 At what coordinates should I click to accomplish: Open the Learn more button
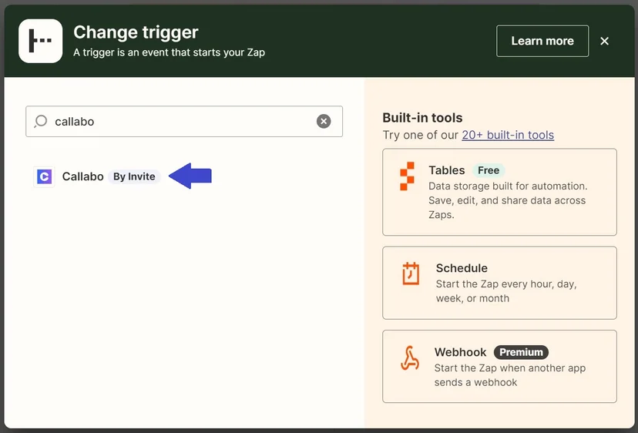[542, 41]
